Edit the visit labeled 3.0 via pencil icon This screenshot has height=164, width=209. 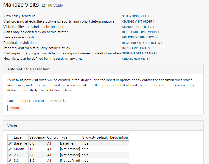pyautogui.click(x=10, y=161)
